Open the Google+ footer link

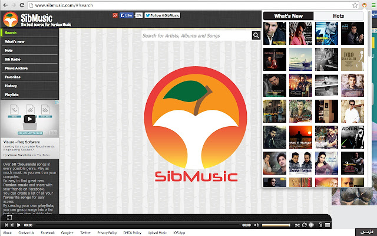click(67, 232)
